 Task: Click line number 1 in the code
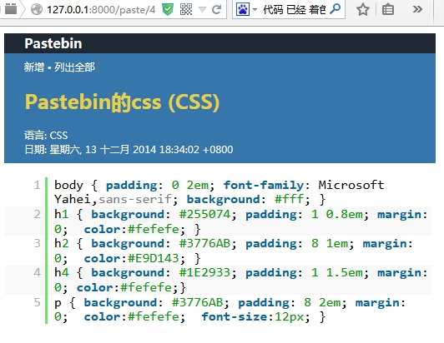(x=37, y=185)
